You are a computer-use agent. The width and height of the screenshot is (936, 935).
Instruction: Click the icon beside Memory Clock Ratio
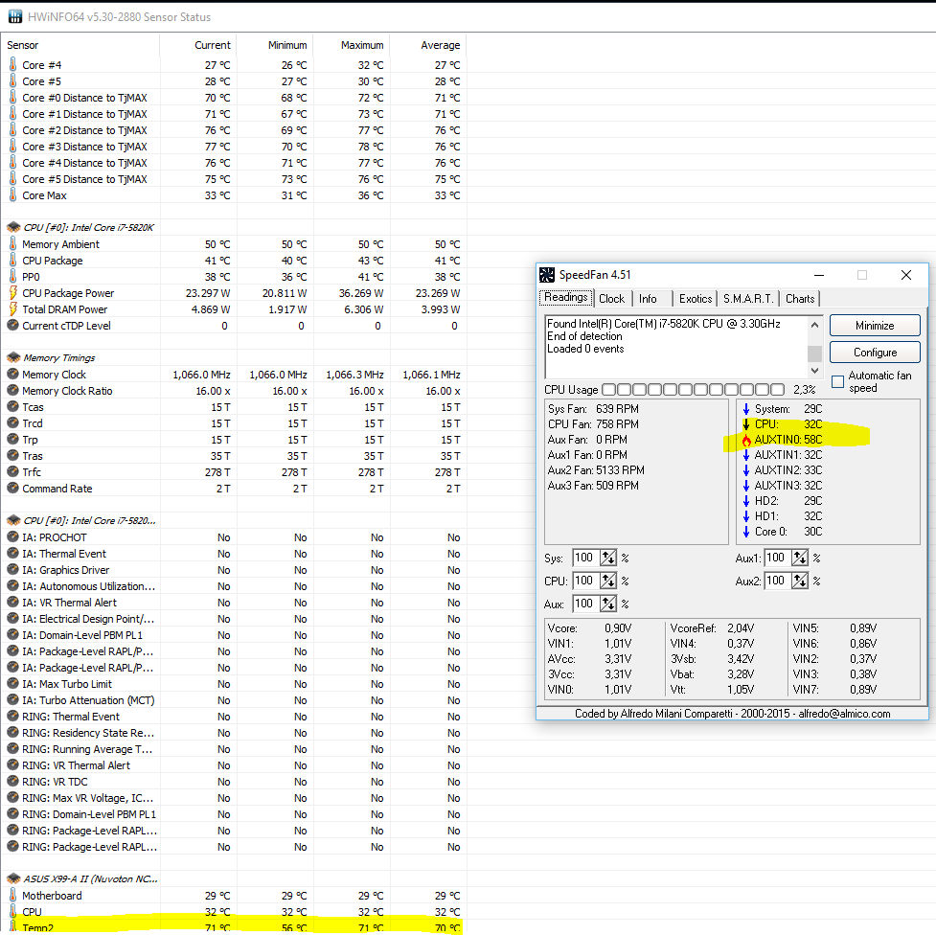click(12, 391)
